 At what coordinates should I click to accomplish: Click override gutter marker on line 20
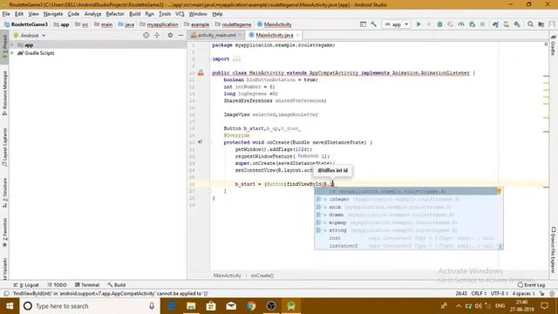[200, 142]
